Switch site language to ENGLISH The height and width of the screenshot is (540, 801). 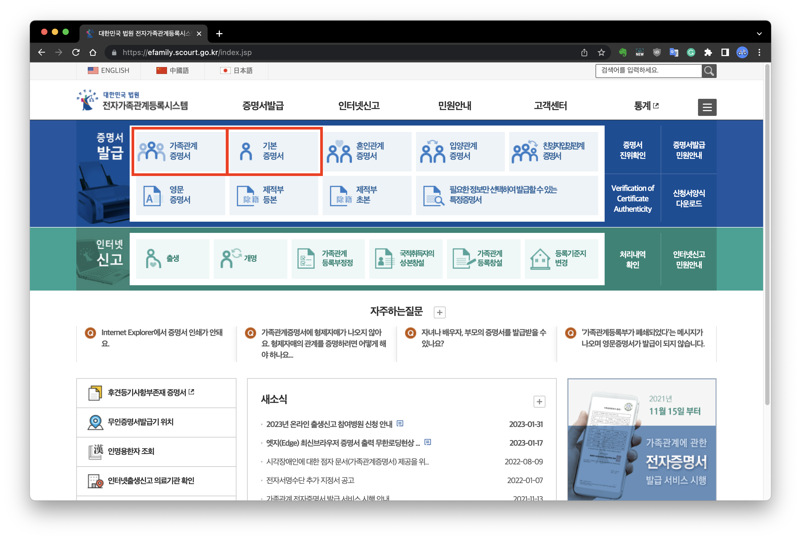(109, 71)
